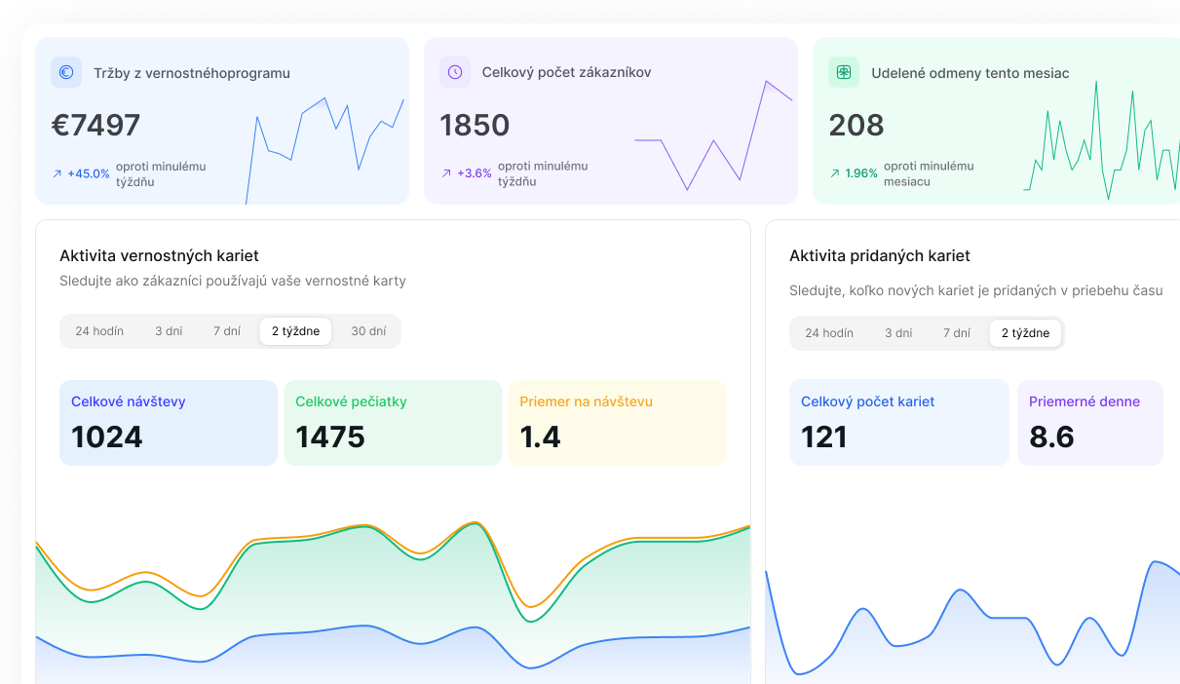Select 24 hodín in loyalty card activity
The image size is (1180, 684).
pyautogui.click(x=99, y=331)
